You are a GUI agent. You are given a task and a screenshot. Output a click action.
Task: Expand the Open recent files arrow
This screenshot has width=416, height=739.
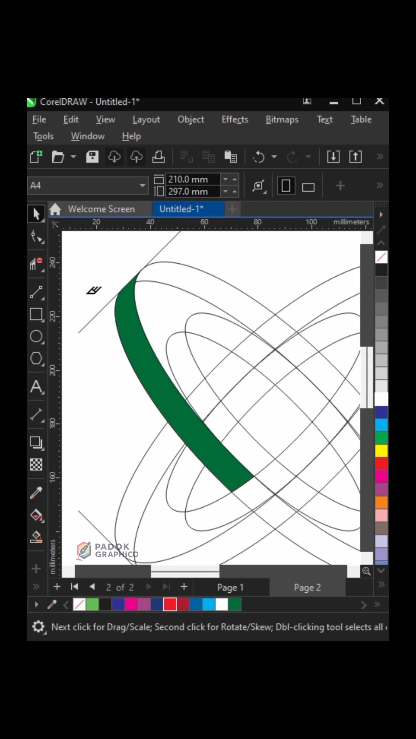coord(73,157)
